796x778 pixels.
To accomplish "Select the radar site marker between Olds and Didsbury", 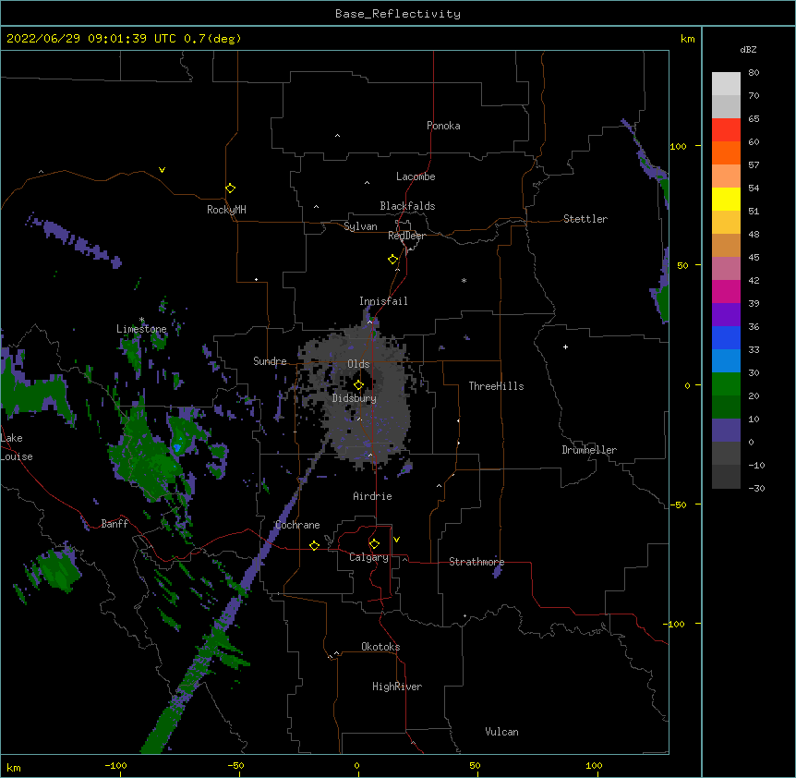I will pos(359,385).
